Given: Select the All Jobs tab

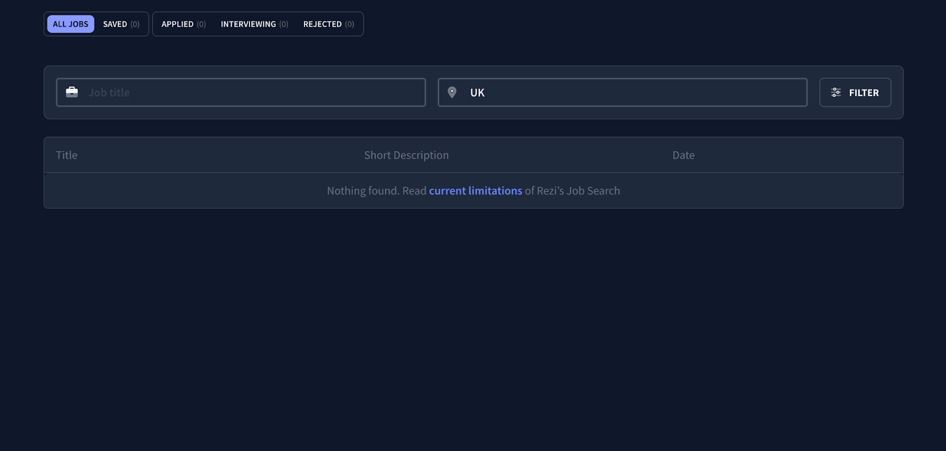Looking at the screenshot, I should pyautogui.click(x=70, y=24).
